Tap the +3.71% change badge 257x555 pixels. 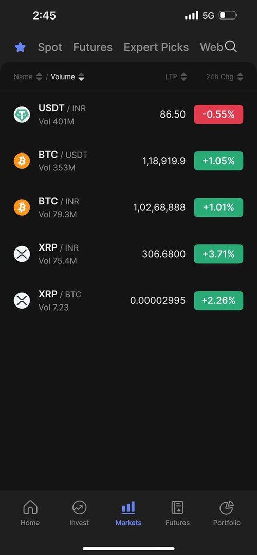(x=218, y=254)
